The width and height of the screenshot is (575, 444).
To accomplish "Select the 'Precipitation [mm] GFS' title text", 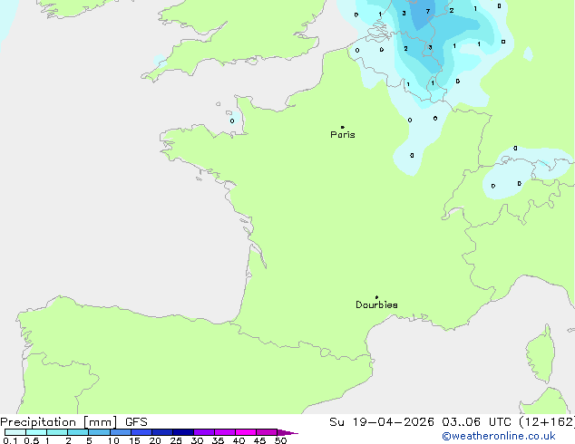I will click(73, 422).
